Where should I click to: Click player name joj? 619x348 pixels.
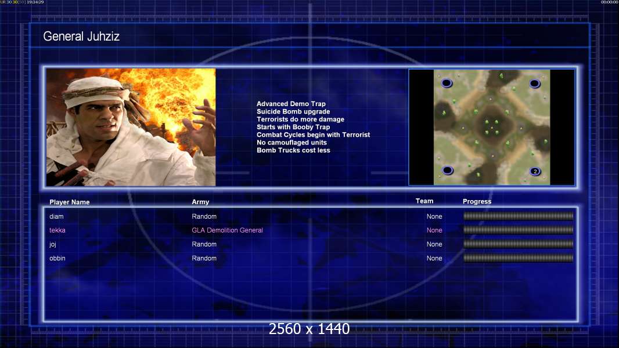(53, 244)
